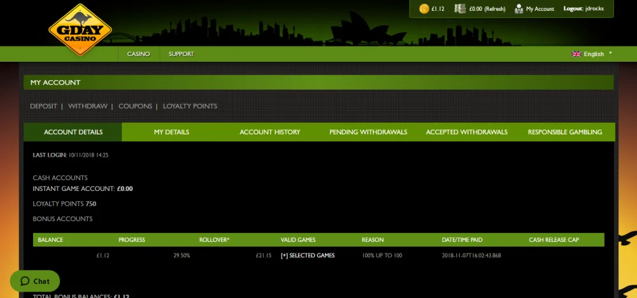Open the Chat bubble widget

pyautogui.click(x=35, y=281)
